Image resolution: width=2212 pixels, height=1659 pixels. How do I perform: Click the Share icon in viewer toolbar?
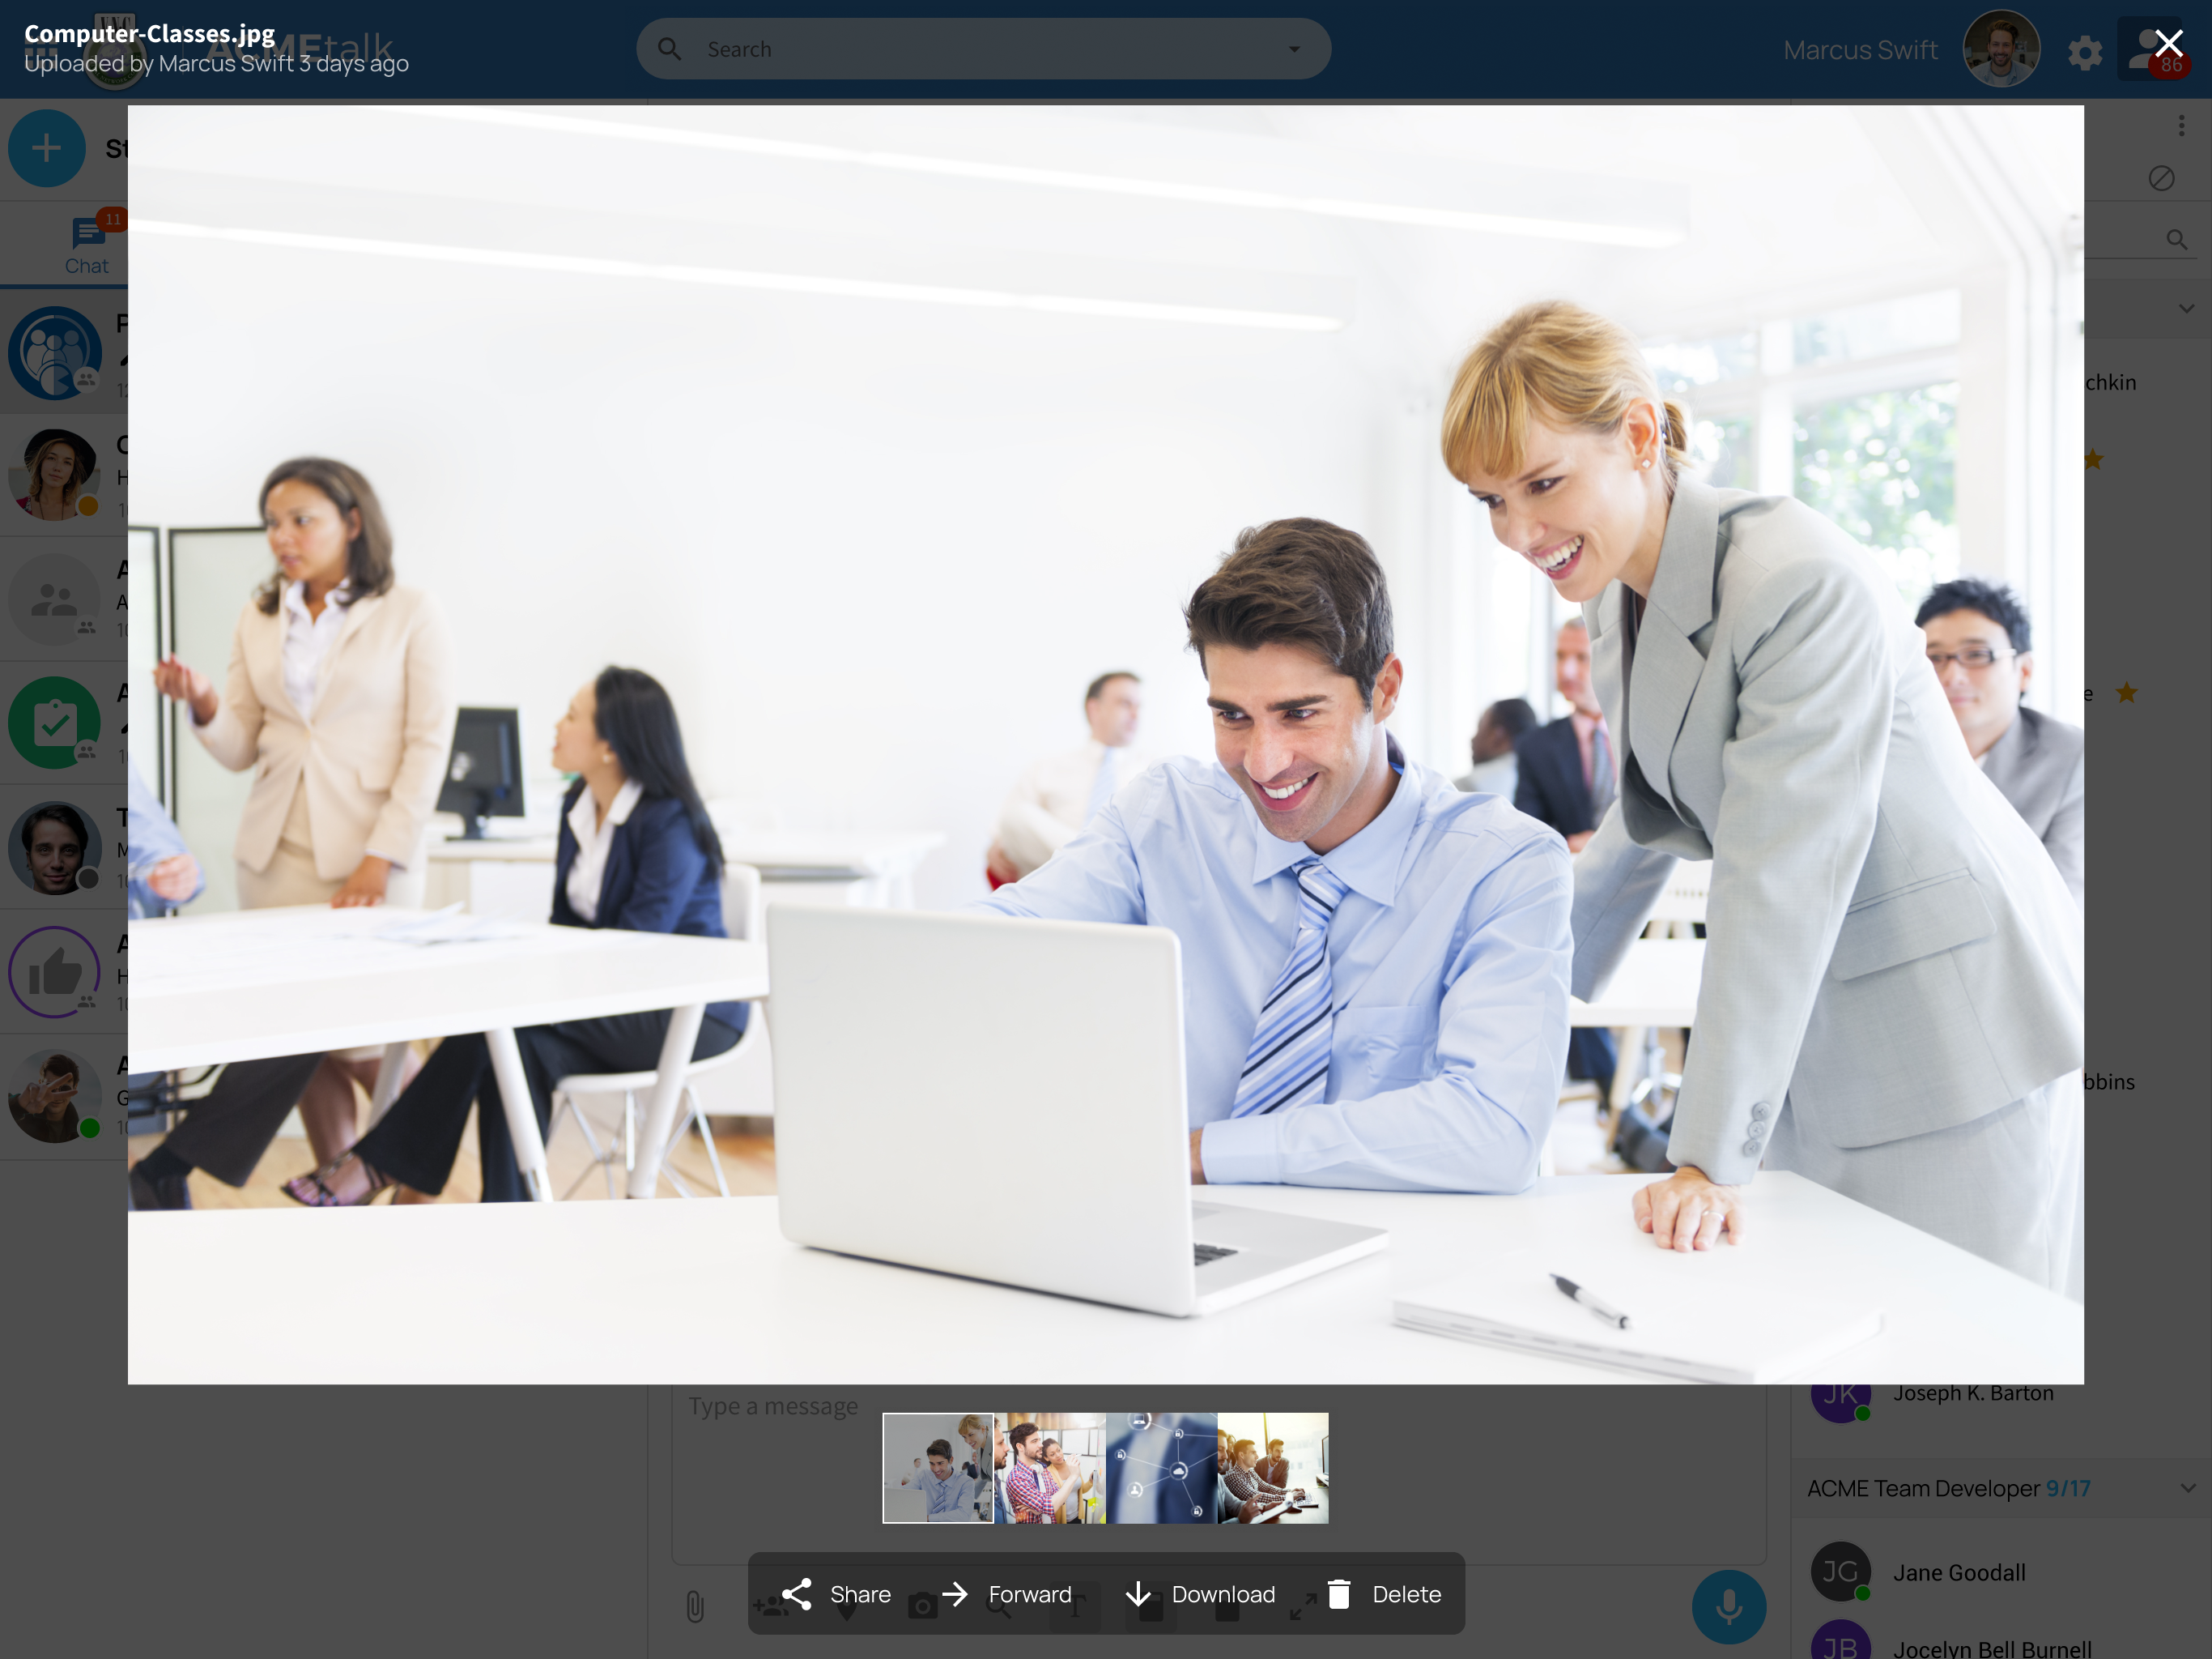pyautogui.click(x=797, y=1594)
